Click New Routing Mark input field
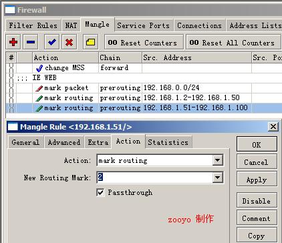The image size is (282, 243). coord(155,178)
